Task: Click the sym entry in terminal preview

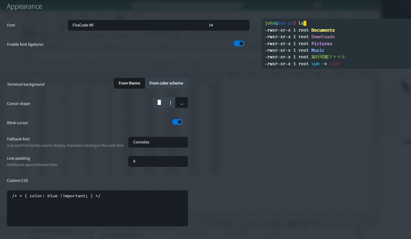Action: tap(315, 64)
